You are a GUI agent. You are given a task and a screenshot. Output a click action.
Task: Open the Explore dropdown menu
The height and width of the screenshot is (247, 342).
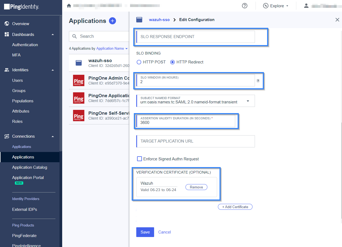pyautogui.click(x=276, y=6)
